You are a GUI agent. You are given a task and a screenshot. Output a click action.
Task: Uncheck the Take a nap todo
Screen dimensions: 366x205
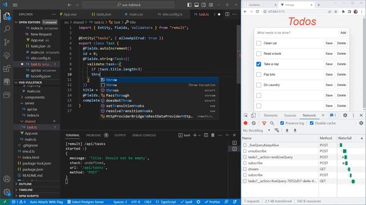(258, 64)
